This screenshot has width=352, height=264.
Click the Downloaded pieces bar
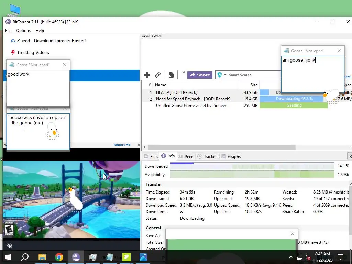tap(252, 166)
